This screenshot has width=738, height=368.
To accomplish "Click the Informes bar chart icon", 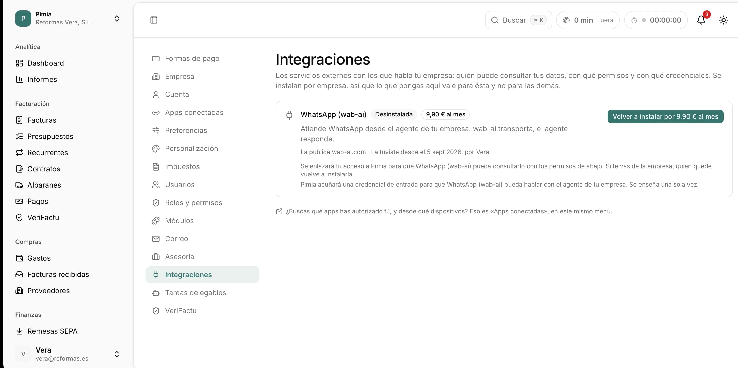I will 19,79.
